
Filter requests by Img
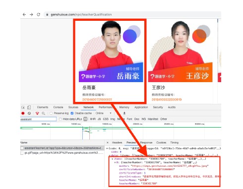click(x=113, y=119)
